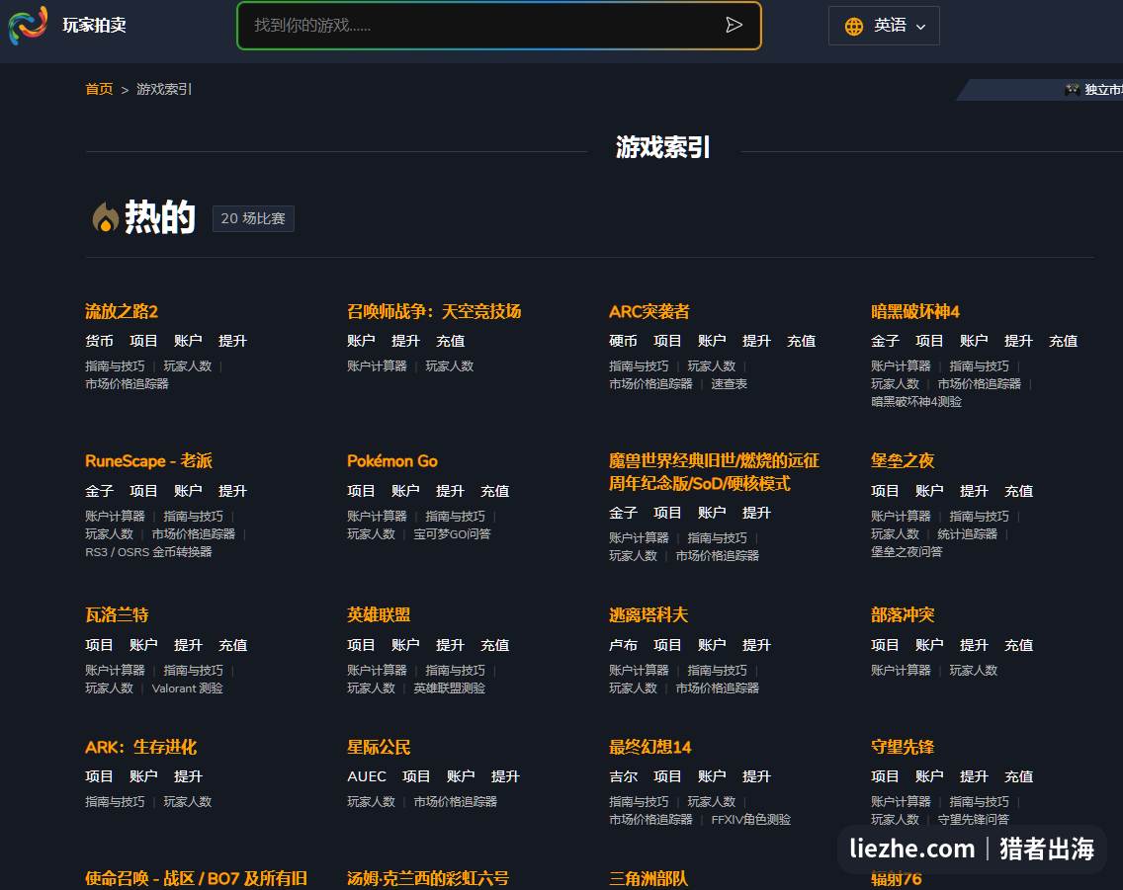Click the 玩家拍卖 swirl logo icon
This screenshot has height=890, width=1123.
click(28, 25)
